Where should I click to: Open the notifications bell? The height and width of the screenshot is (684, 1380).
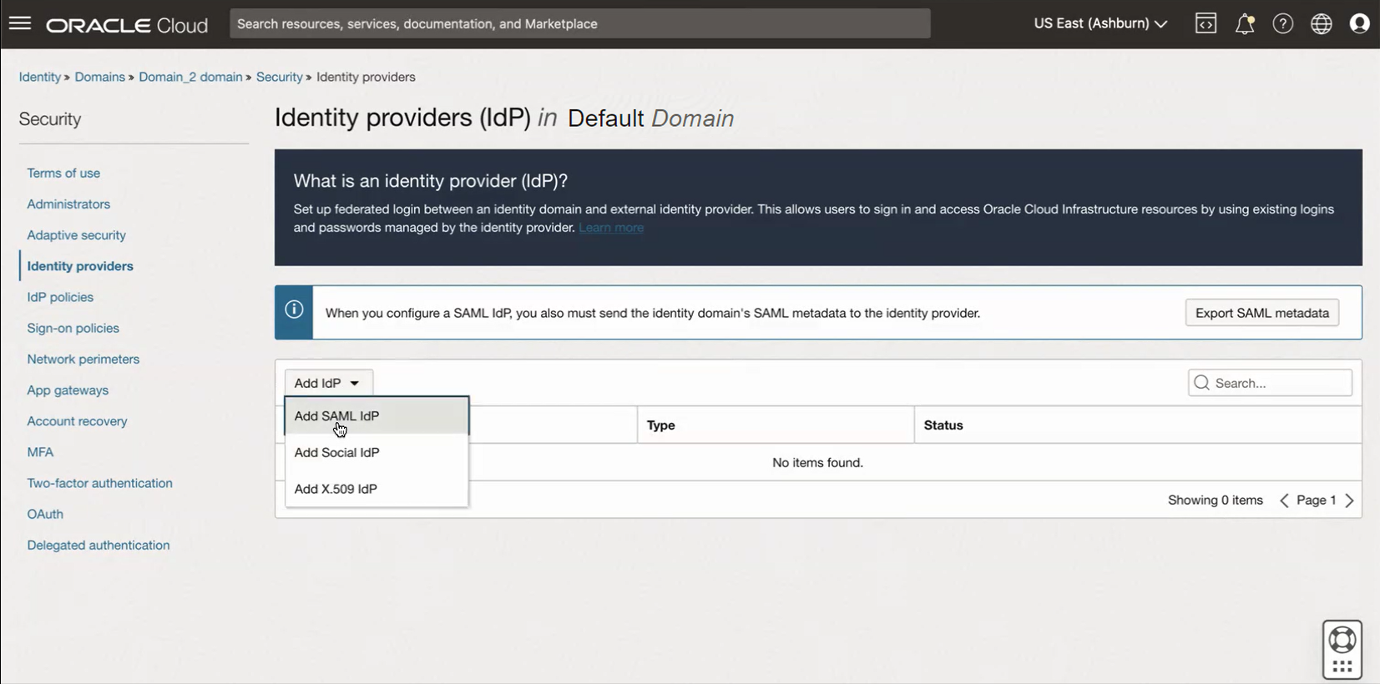point(1245,23)
